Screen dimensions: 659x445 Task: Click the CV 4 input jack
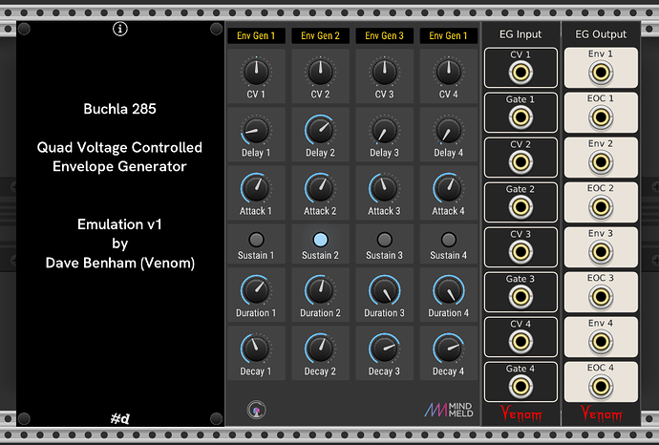521,341
